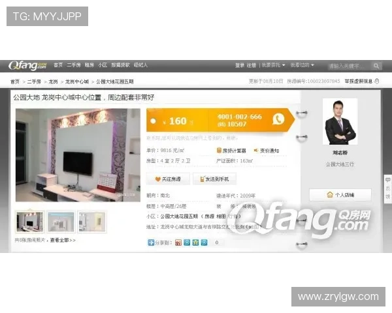Open the 二手房 nav menu item
This screenshot has width=392, height=313.
[x=73, y=65]
